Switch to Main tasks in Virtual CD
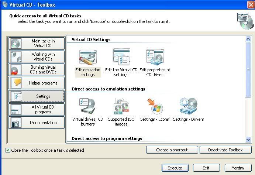 pos(37,44)
